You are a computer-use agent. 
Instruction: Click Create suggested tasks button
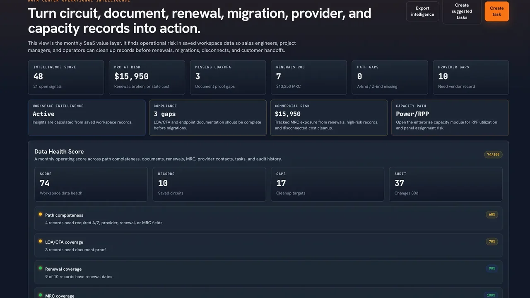click(x=462, y=11)
